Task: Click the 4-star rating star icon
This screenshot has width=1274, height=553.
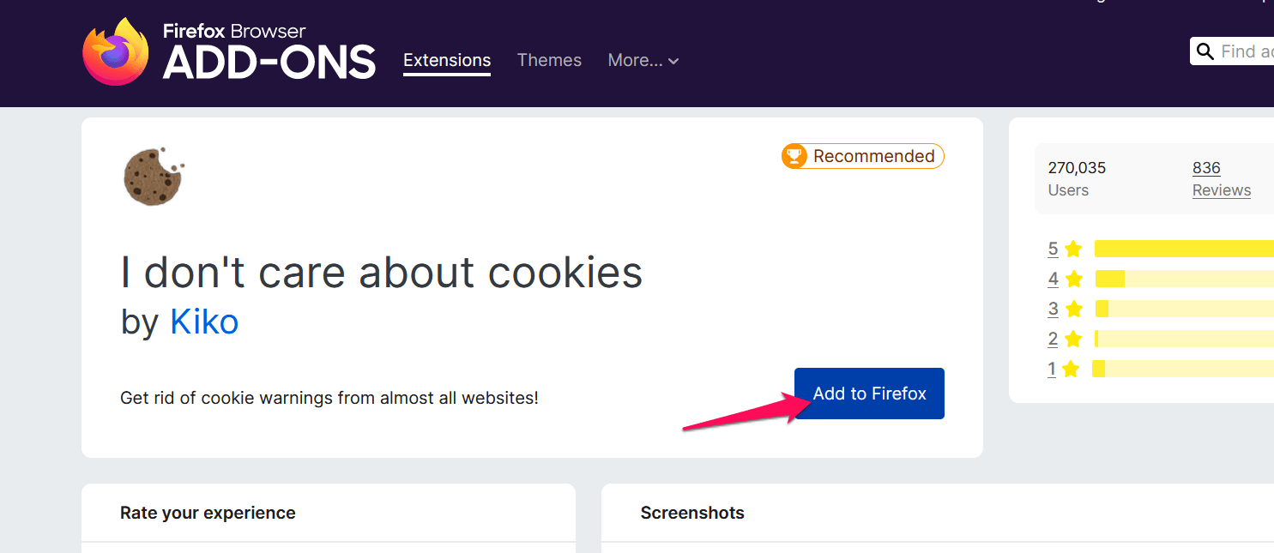Action: [x=1073, y=279]
